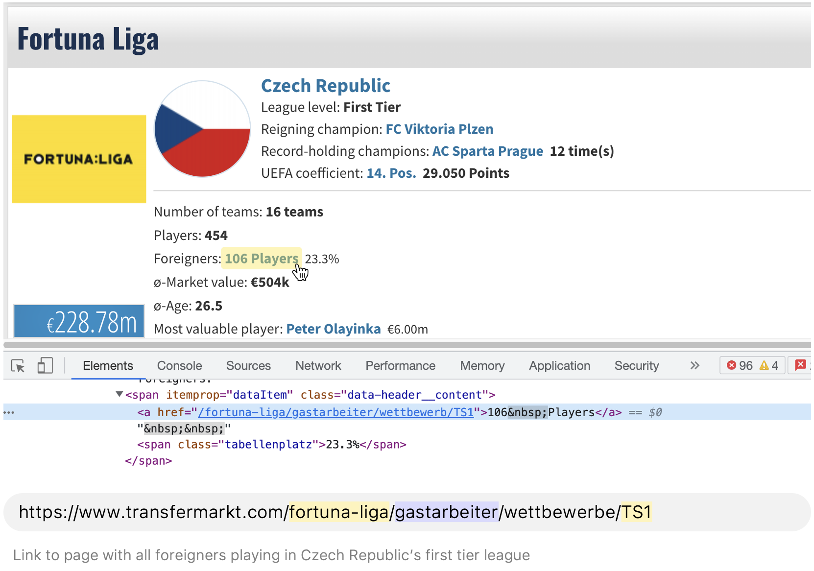Open the Sources tab
The image size is (814, 571).
248,366
